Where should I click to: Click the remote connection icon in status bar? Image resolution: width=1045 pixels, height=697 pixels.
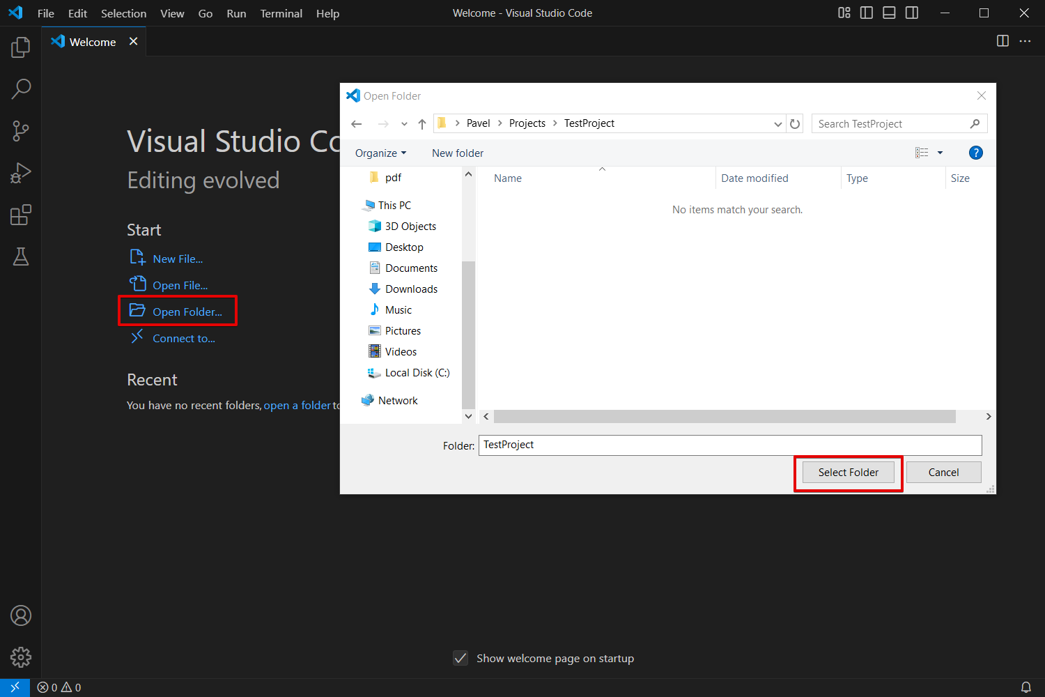pyautogui.click(x=14, y=687)
